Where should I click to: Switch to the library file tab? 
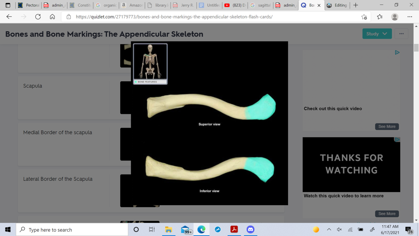pyautogui.click(x=158, y=5)
